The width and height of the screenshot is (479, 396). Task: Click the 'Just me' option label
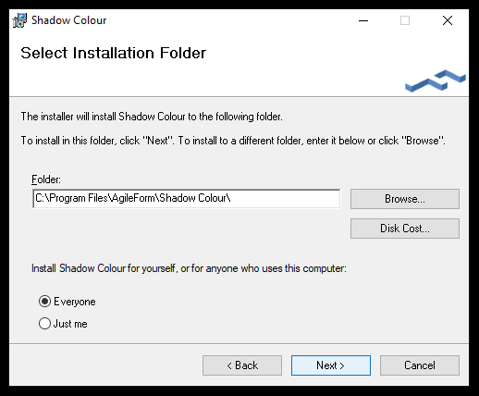[x=70, y=324]
